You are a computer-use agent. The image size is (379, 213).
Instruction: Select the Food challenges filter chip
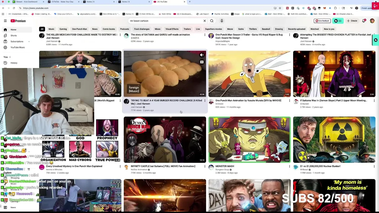tap(142, 29)
